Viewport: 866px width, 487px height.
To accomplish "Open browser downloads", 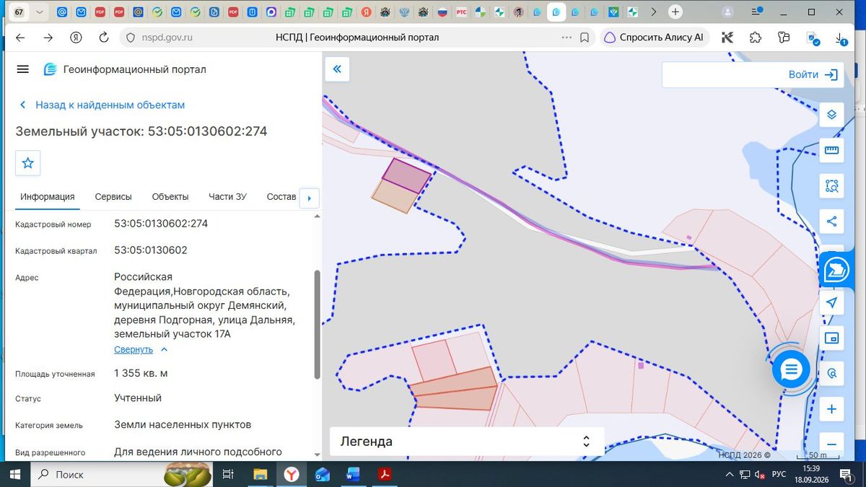I will [x=841, y=38].
